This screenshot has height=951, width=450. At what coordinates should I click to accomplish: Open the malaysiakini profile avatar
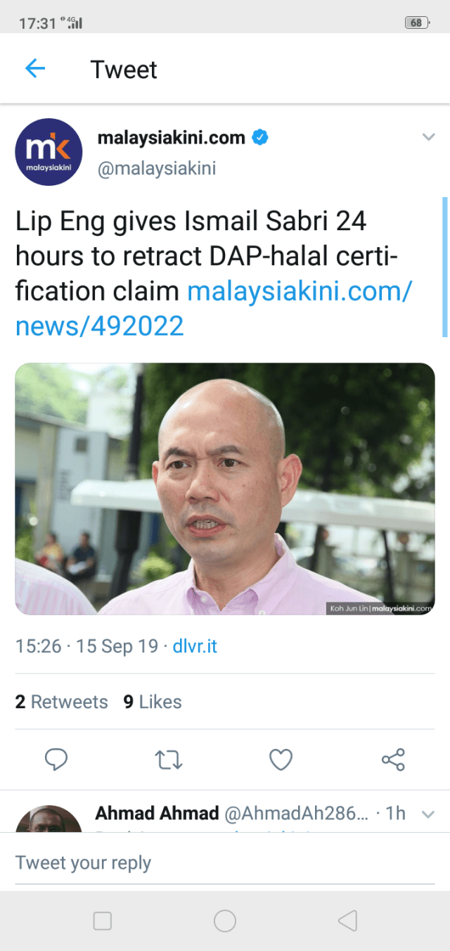tap(49, 152)
